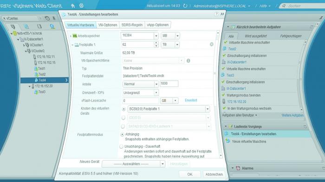This screenshot has height=182, width=325.
Task: Pin the navigator panel
Action: coord(54,18)
